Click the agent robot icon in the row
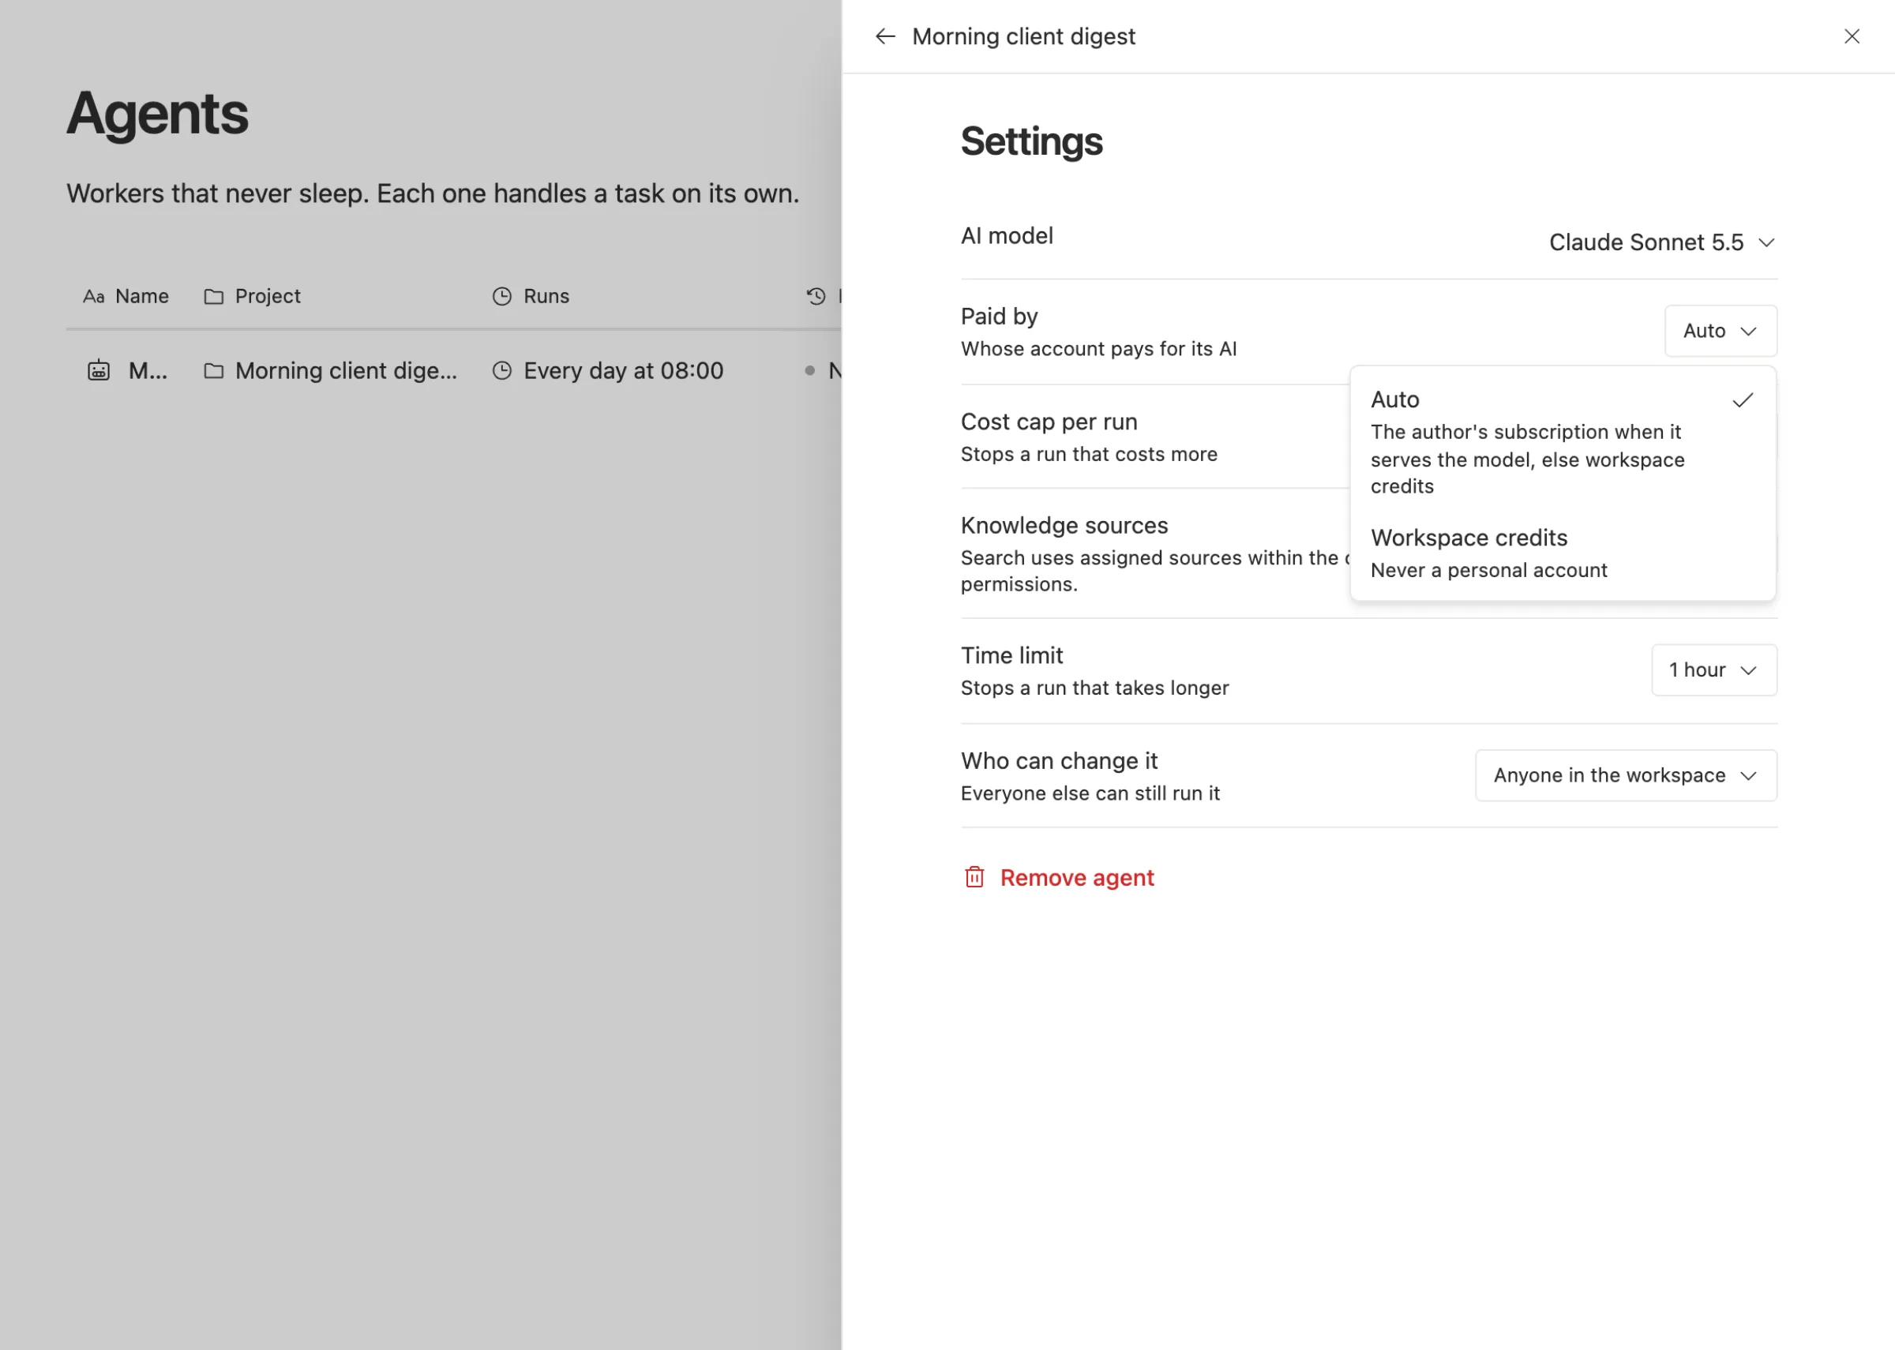Viewport: 1895px width, 1350px height. point(99,371)
